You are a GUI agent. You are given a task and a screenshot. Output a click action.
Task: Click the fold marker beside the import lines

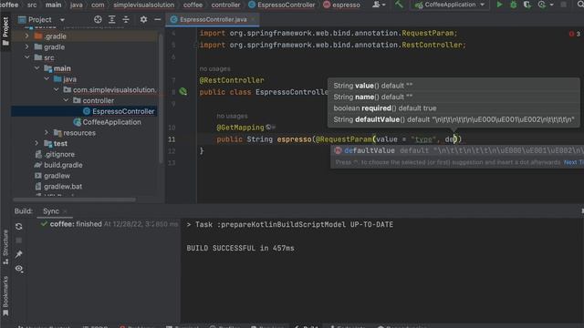(195, 45)
